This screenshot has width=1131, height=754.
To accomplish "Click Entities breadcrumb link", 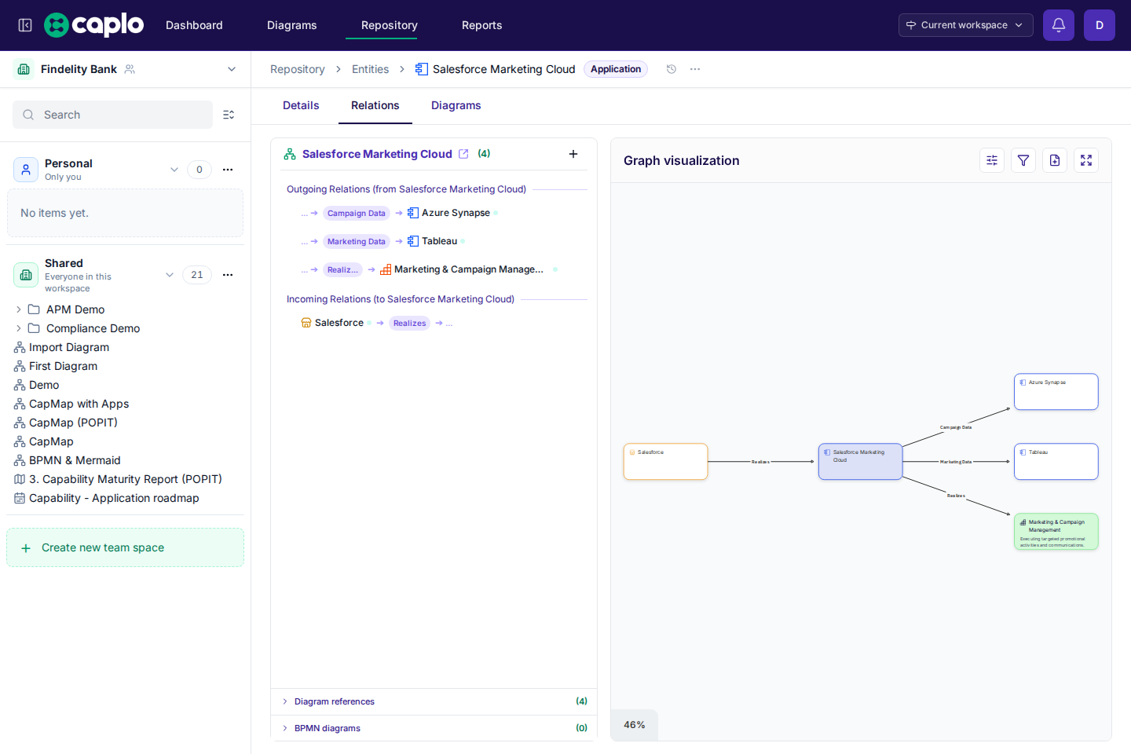I will point(371,69).
